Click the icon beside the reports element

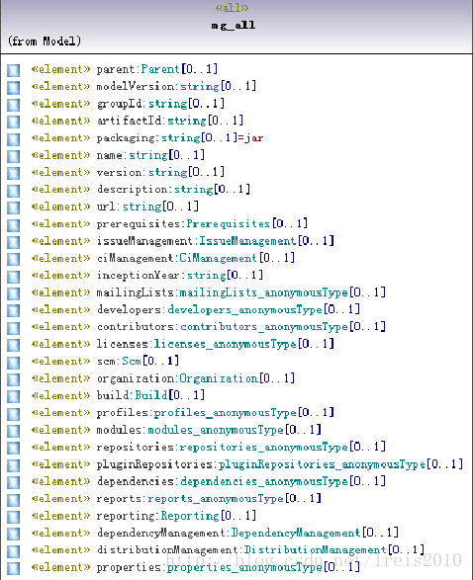click(13, 500)
